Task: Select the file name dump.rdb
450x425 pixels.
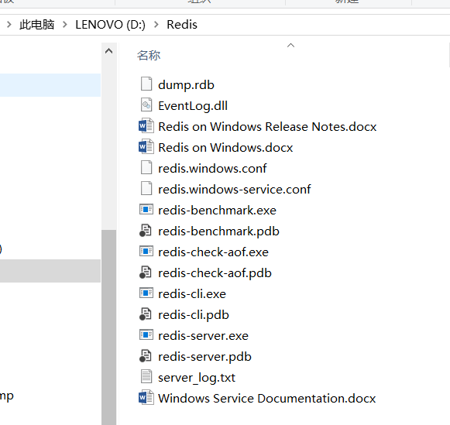Action: [x=186, y=85]
